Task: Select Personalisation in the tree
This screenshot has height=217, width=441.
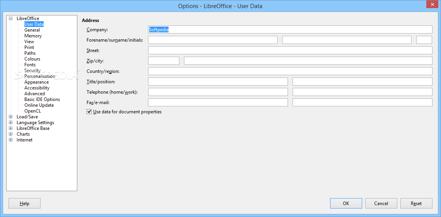Action: tap(40, 76)
